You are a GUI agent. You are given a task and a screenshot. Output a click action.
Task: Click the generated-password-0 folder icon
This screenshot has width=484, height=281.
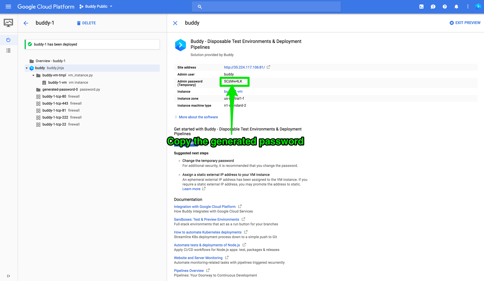38,90
